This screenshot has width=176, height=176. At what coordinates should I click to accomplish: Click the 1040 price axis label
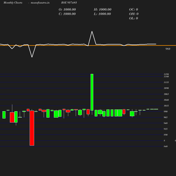point(166,100)
